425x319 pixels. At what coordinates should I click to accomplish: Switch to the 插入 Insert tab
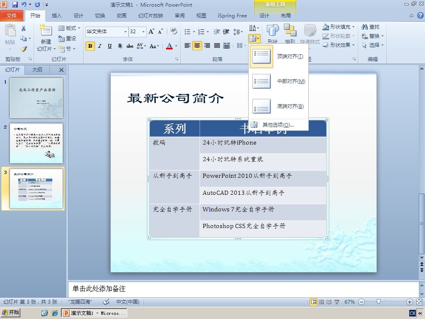56,16
